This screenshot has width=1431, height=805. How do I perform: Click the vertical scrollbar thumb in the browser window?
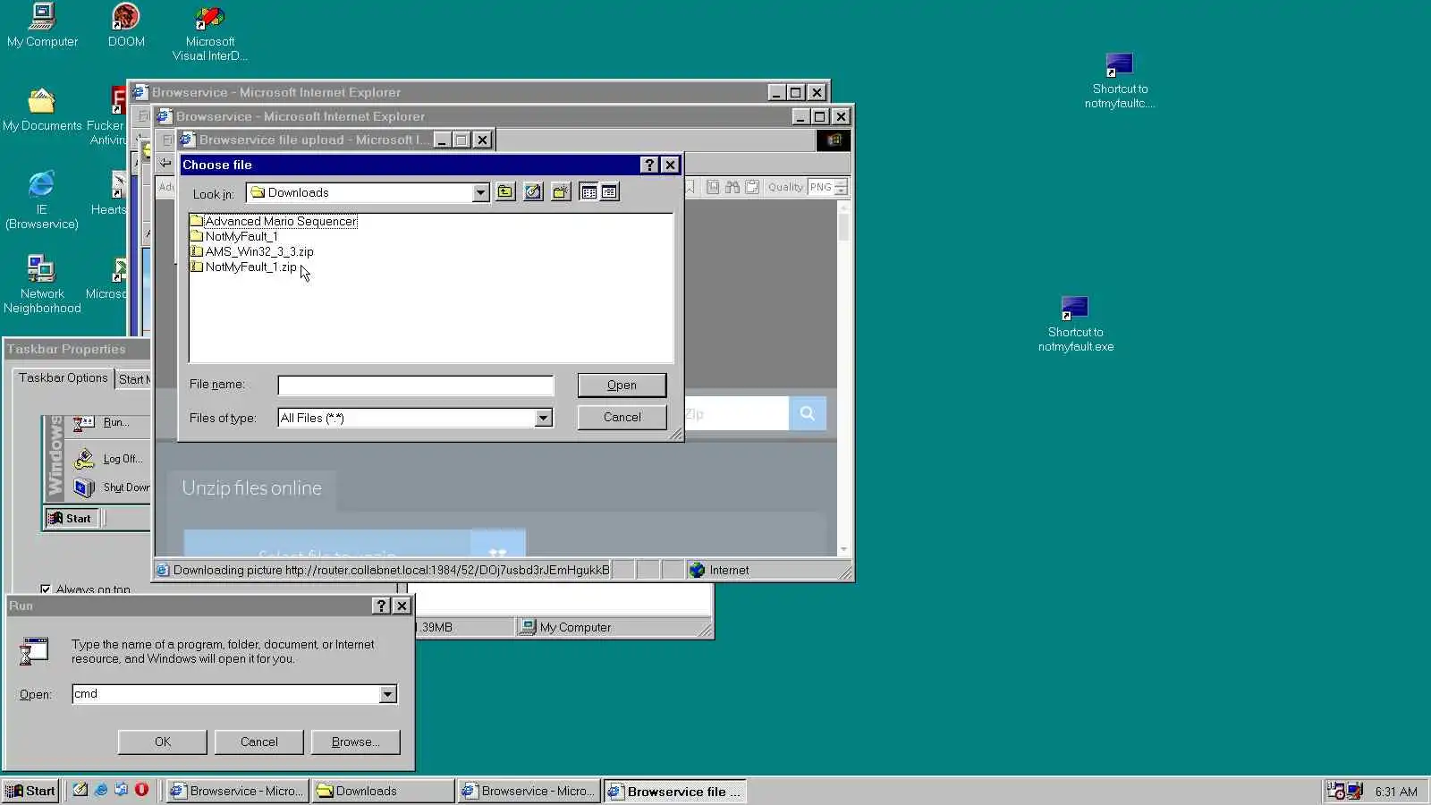point(843,227)
